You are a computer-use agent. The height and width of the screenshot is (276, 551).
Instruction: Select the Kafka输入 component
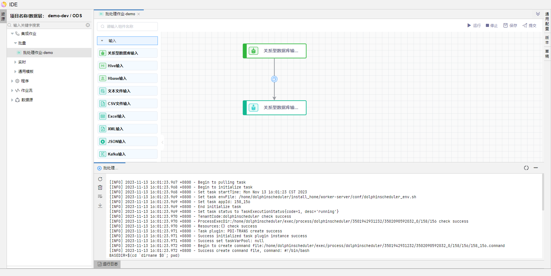127,154
